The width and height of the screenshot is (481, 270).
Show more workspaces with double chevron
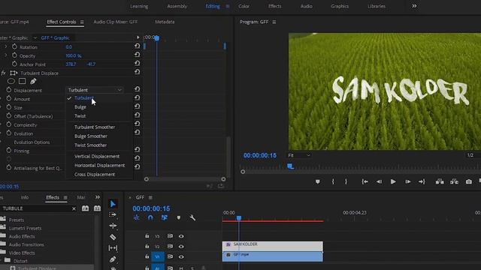click(414, 6)
